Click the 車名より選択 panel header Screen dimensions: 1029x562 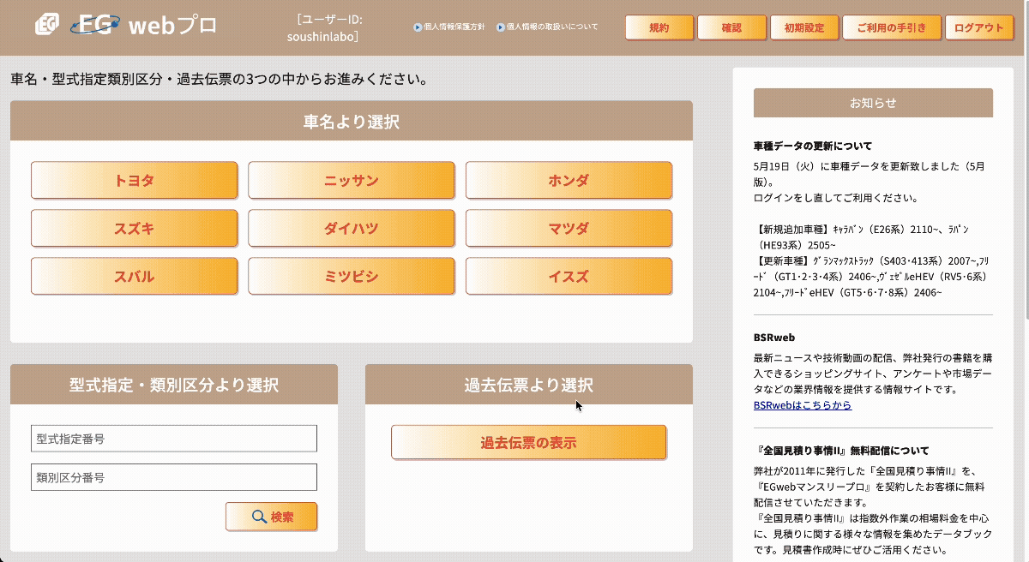click(352, 122)
